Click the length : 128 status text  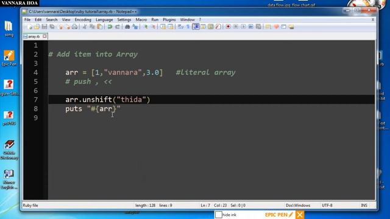coord(145,206)
